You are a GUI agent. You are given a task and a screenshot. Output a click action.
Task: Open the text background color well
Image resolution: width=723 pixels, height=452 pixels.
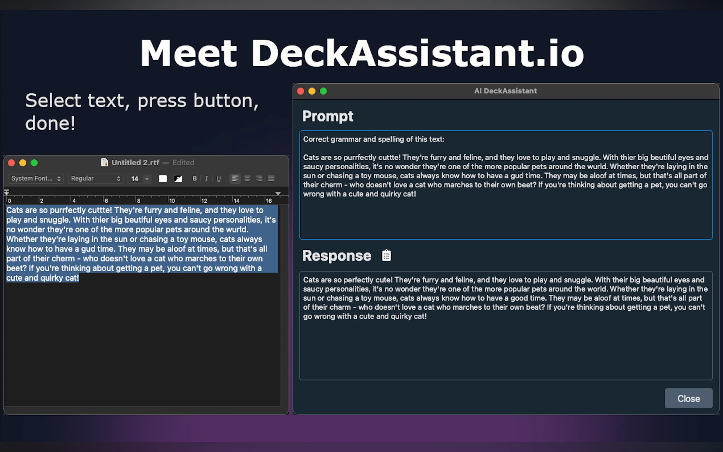[x=178, y=178]
